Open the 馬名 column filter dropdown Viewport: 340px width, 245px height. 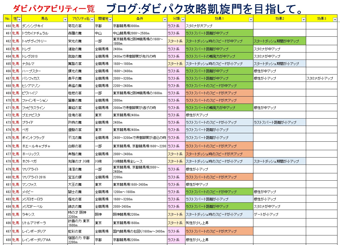pos(65,20)
